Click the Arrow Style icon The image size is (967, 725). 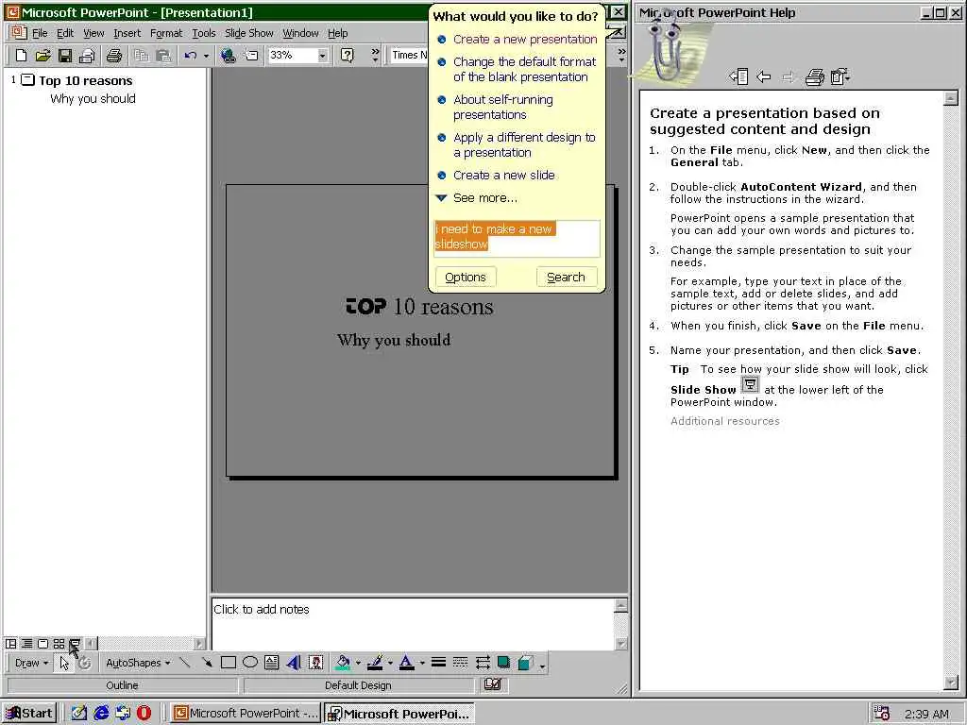tap(483, 663)
